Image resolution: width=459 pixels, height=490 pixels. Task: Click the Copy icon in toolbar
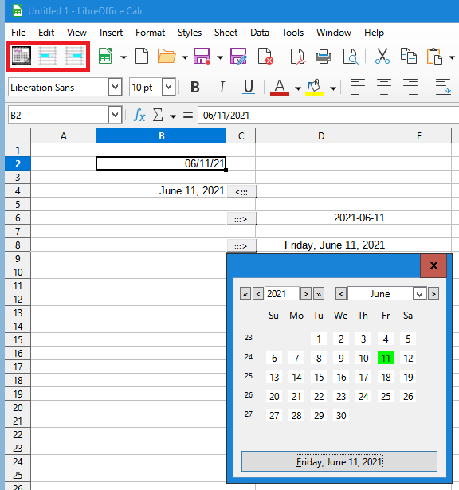[x=409, y=57]
